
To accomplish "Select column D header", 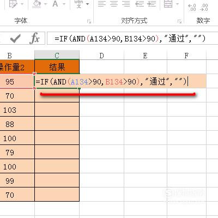I will click(x=102, y=55).
